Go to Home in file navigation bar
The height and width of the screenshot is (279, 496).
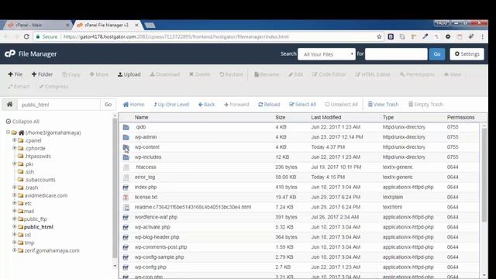(x=133, y=105)
